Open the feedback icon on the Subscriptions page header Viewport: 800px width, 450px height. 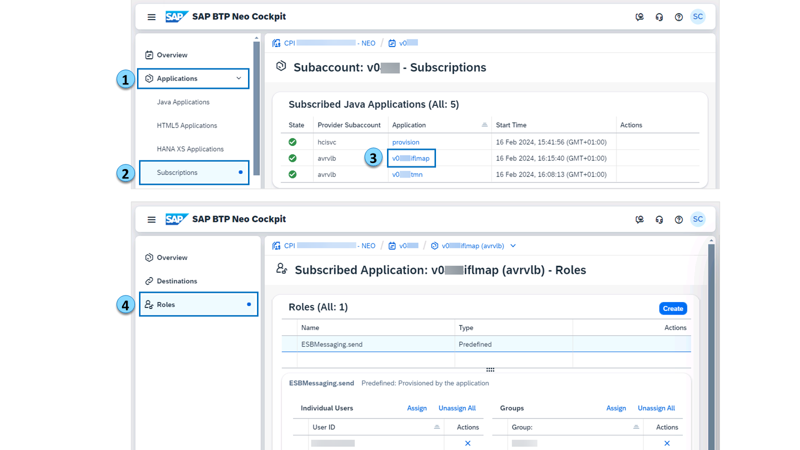[639, 17]
